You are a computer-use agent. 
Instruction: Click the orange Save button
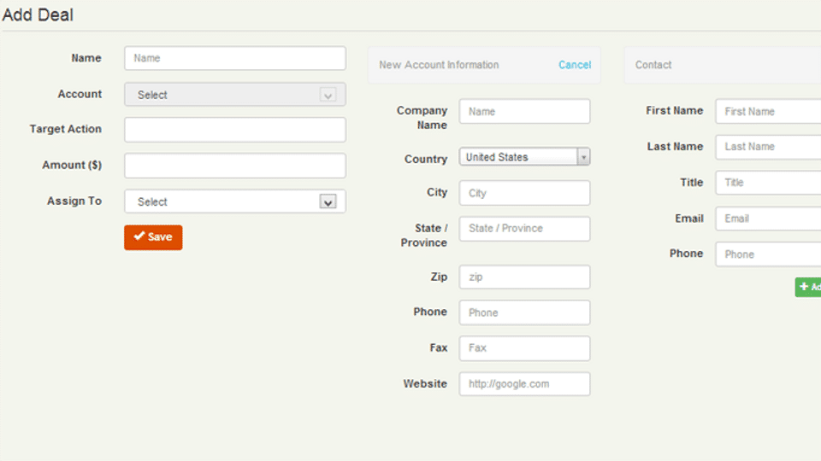point(153,237)
